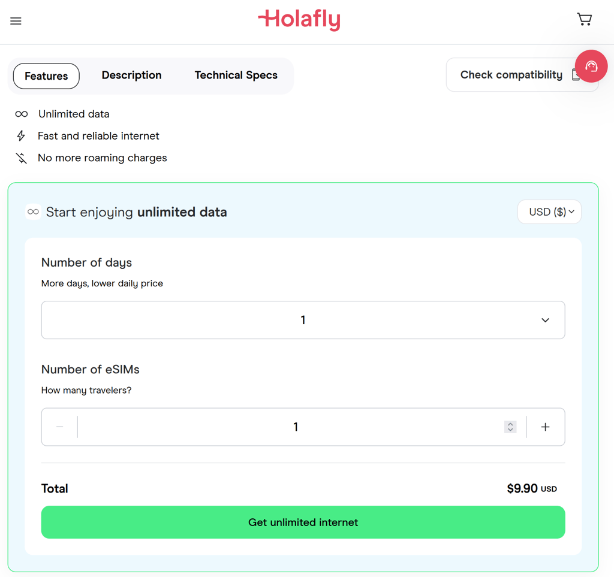Image resolution: width=614 pixels, height=577 pixels.
Task: Click the 'Unlimited data' text
Action: [74, 114]
